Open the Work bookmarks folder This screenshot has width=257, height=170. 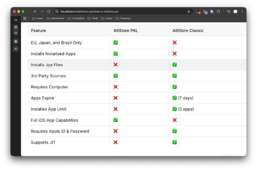(x=93, y=18)
